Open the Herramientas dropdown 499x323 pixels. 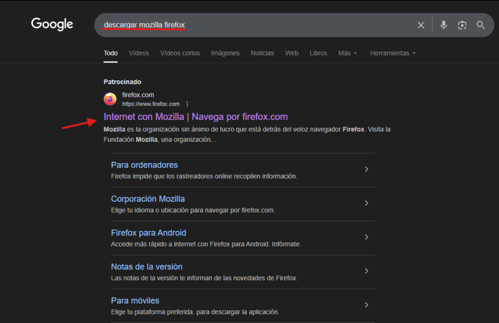[x=392, y=53]
